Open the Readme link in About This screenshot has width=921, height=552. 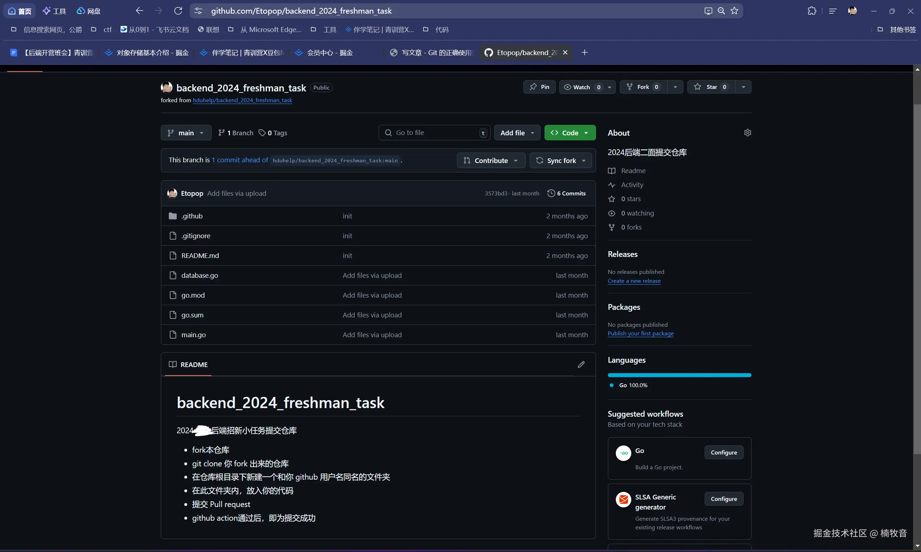click(x=633, y=171)
